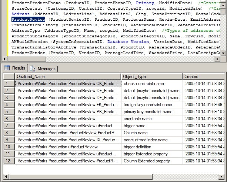The height and width of the screenshot is (182, 227).
Task: Select the 'Column Extended property' cell
Action: pos(152,161)
